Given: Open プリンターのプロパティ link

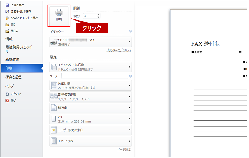Looking at the screenshot, I should [119, 50].
